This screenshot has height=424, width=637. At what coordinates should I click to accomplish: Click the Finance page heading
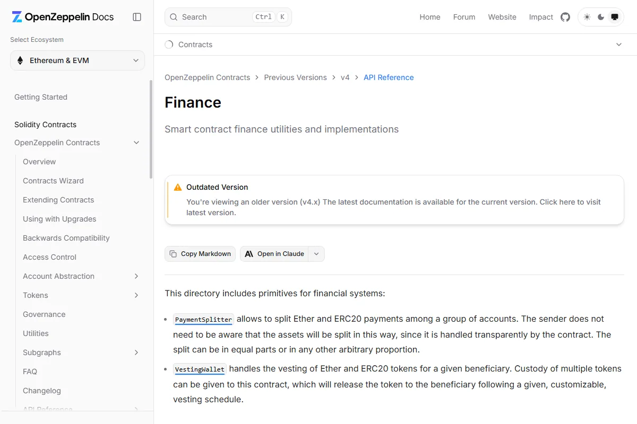coord(193,102)
